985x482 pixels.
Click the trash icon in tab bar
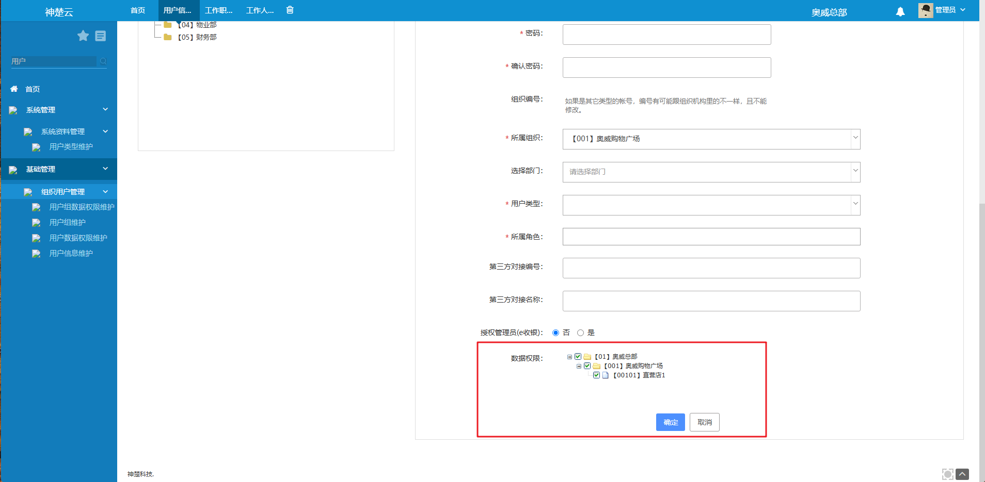coord(290,10)
